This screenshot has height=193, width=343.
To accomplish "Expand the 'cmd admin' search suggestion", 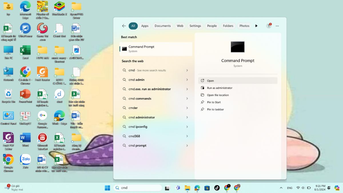I will click(x=187, y=80).
